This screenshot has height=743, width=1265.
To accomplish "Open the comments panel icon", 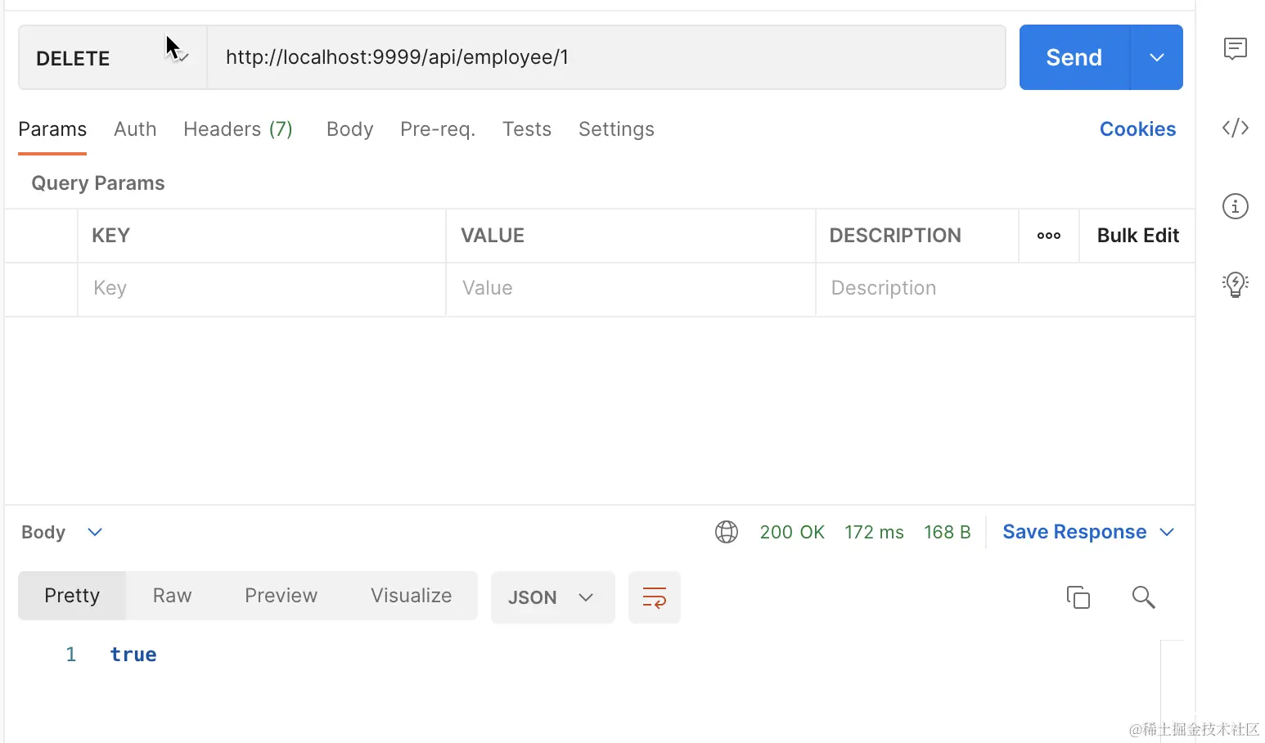I will [x=1235, y=49].
